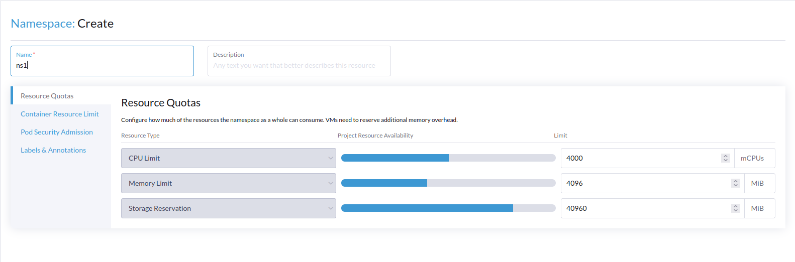
Task: Open the CPU Limit resource type dropdown
Action: (228, 158)
